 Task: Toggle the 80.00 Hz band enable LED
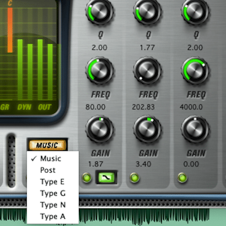(87, 177)
